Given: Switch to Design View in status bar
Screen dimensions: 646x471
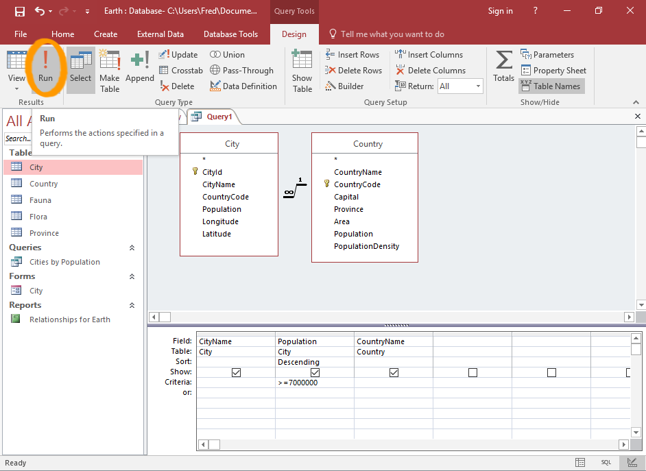Looking at the screenshot, I should pos(632,463).
